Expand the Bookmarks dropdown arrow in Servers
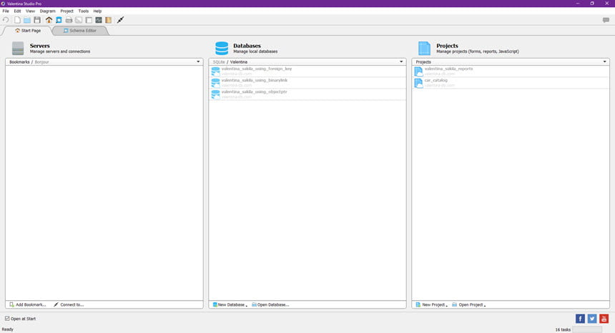Viewport: 615px width, 333px height. (198, 61)
